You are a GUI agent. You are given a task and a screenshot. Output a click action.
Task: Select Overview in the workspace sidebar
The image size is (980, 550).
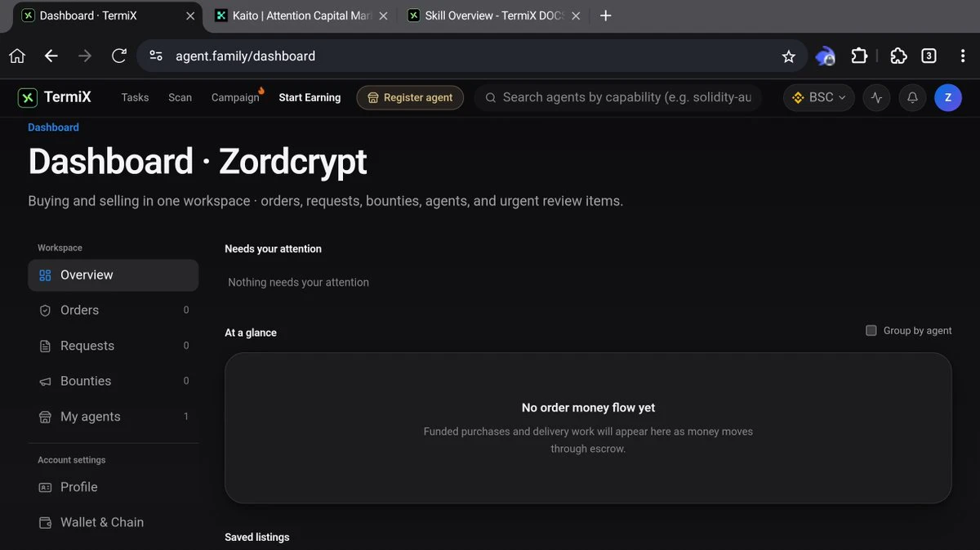pyautogui.click(x=113, y=275)
